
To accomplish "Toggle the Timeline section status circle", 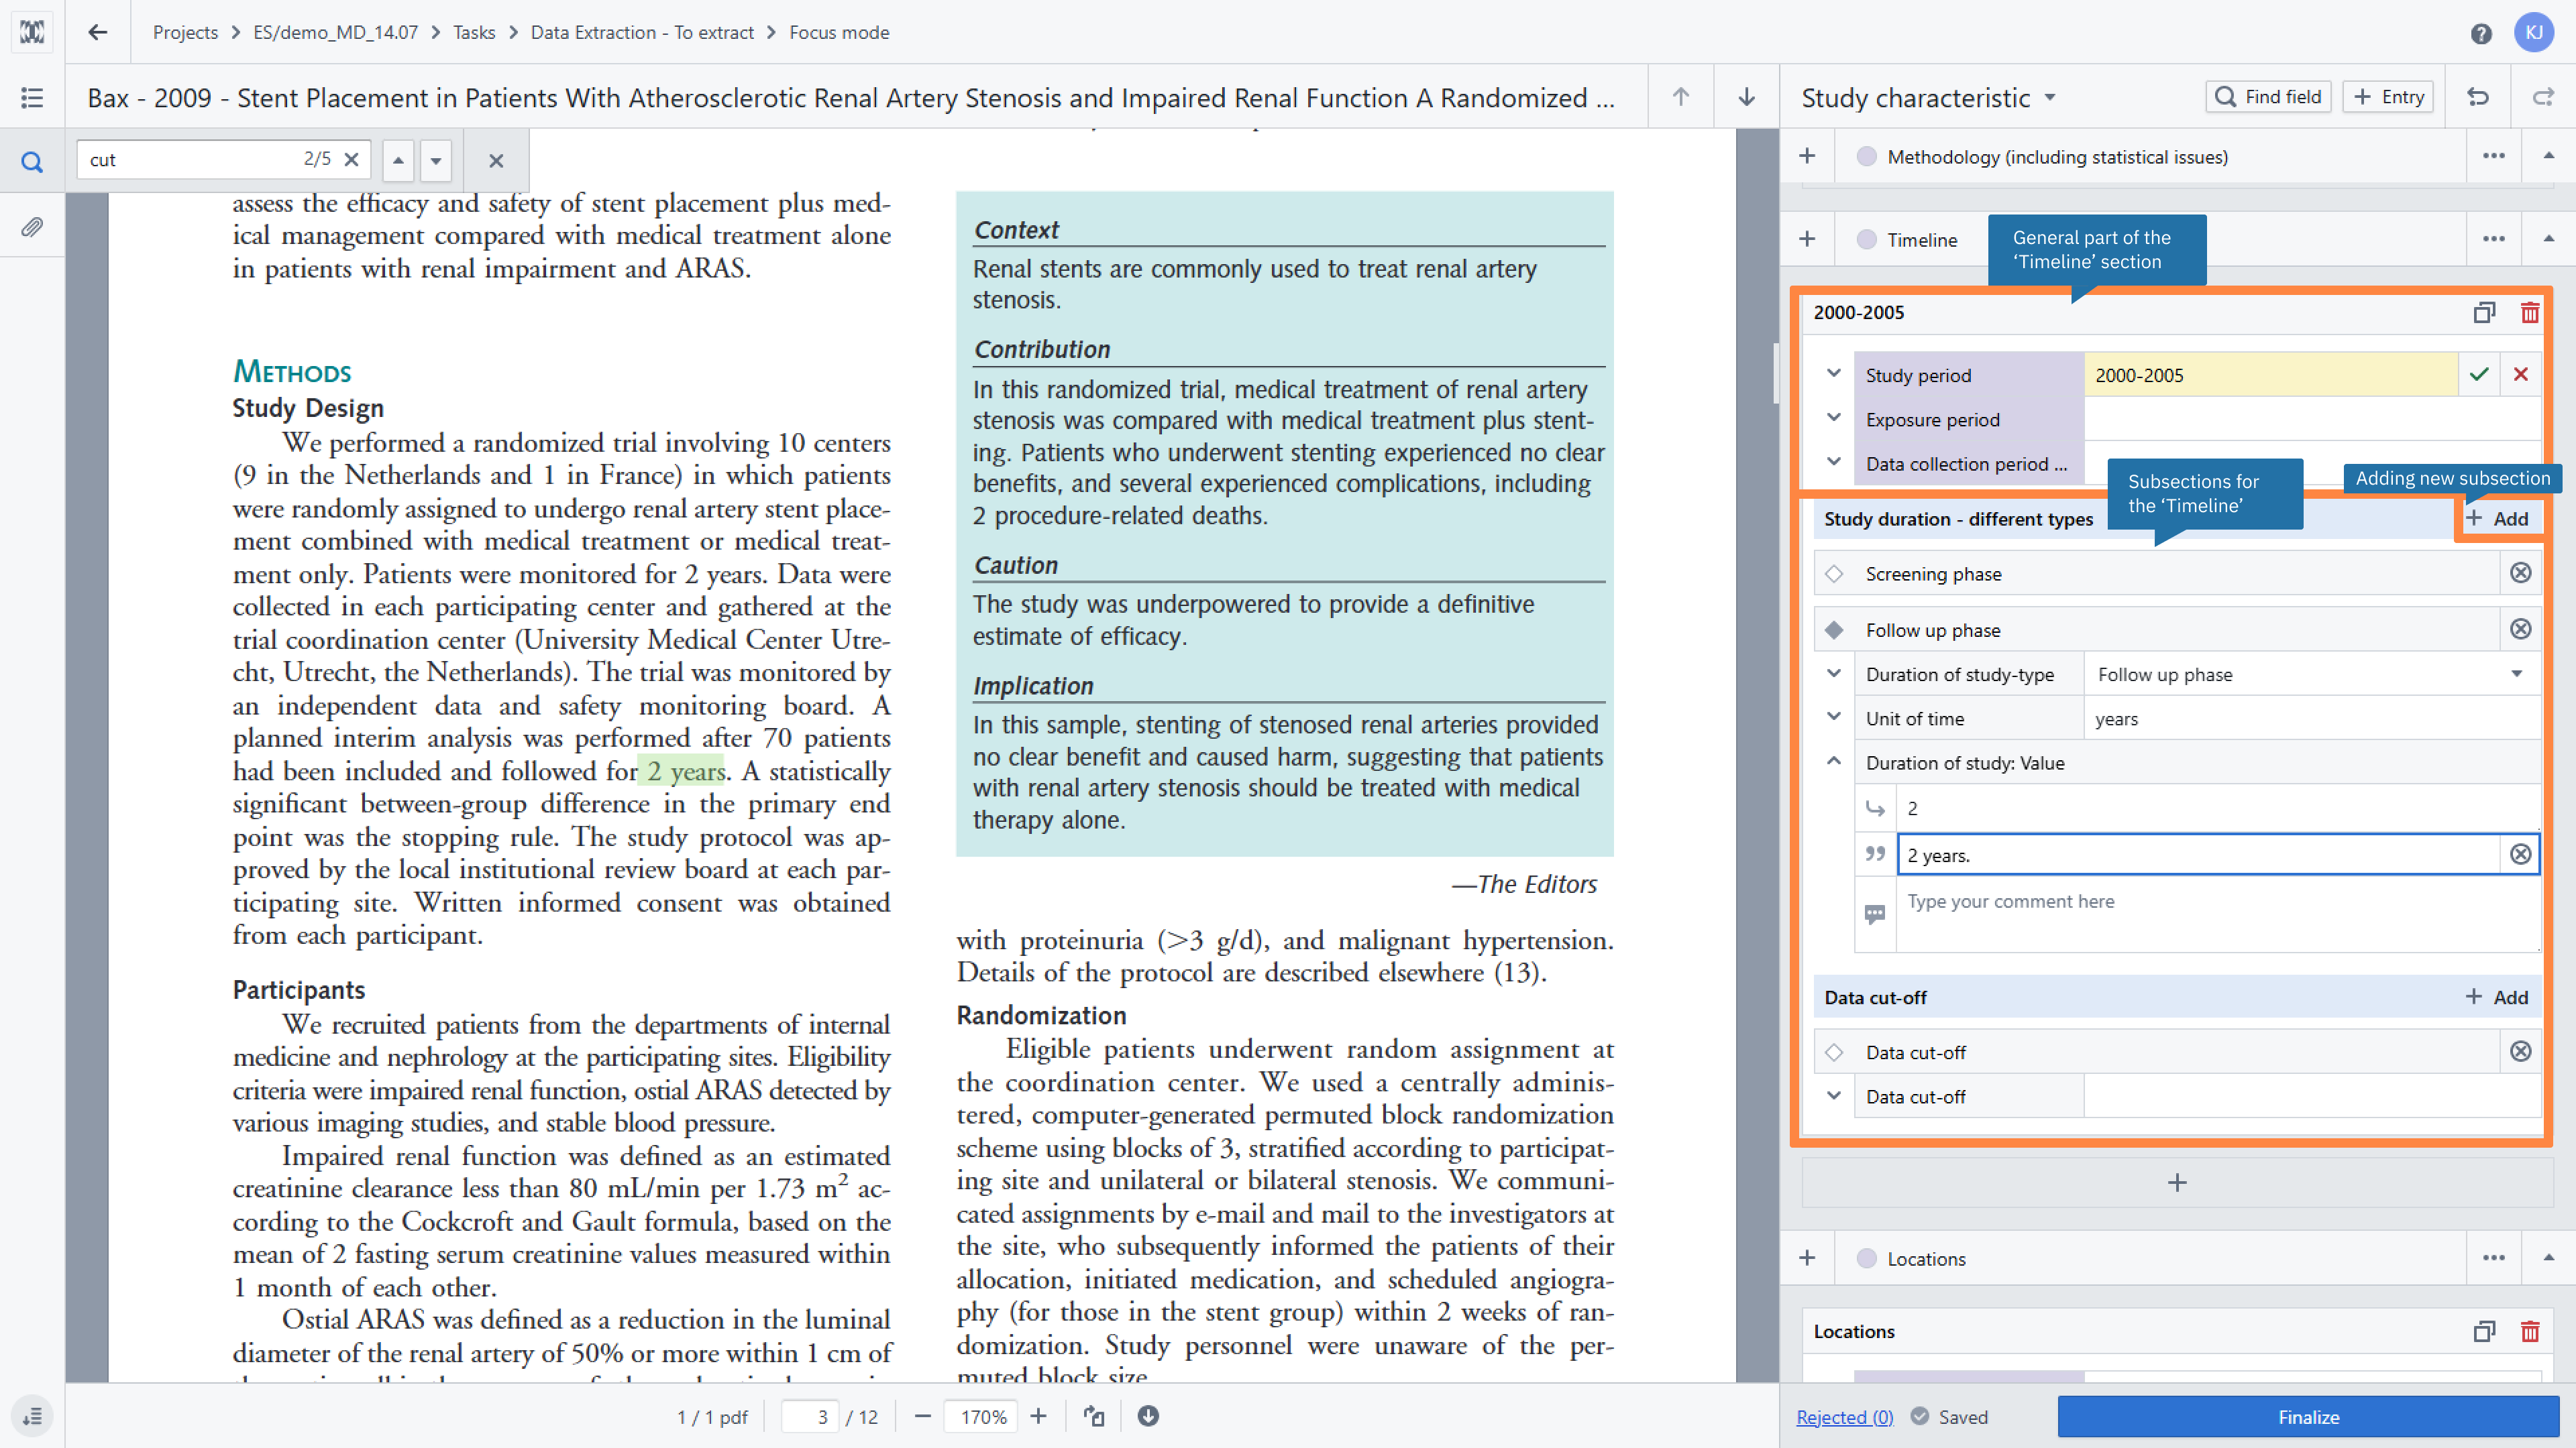I will pos(1866,239).
